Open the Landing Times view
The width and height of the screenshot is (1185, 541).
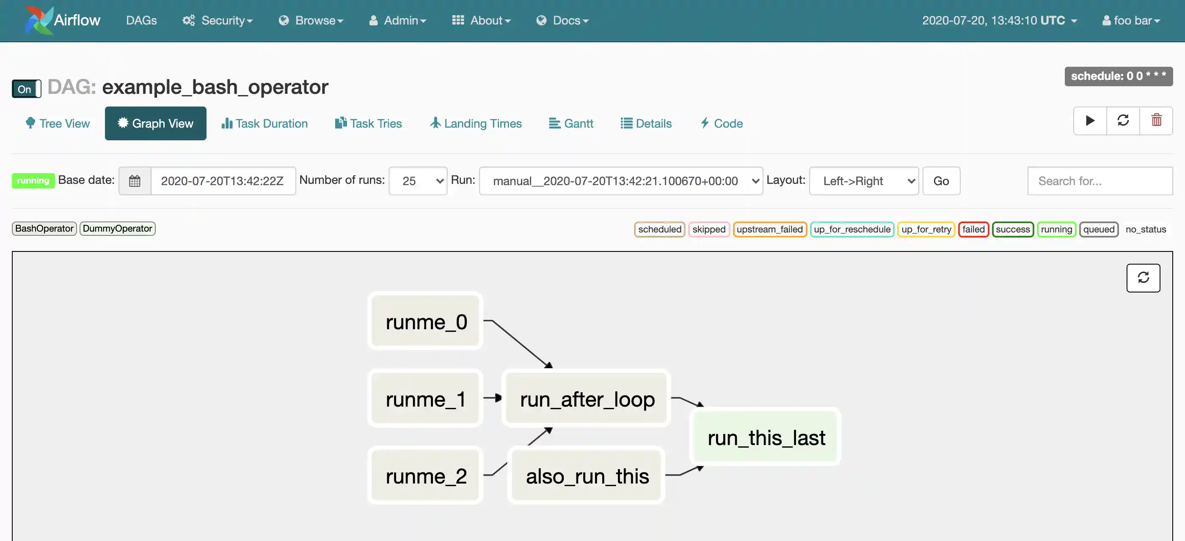tap(476, 123)
